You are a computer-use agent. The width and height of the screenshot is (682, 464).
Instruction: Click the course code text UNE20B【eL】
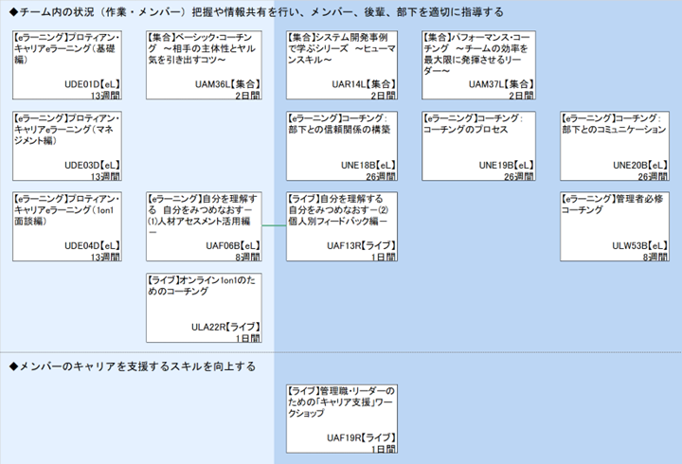tap(639, 166)
